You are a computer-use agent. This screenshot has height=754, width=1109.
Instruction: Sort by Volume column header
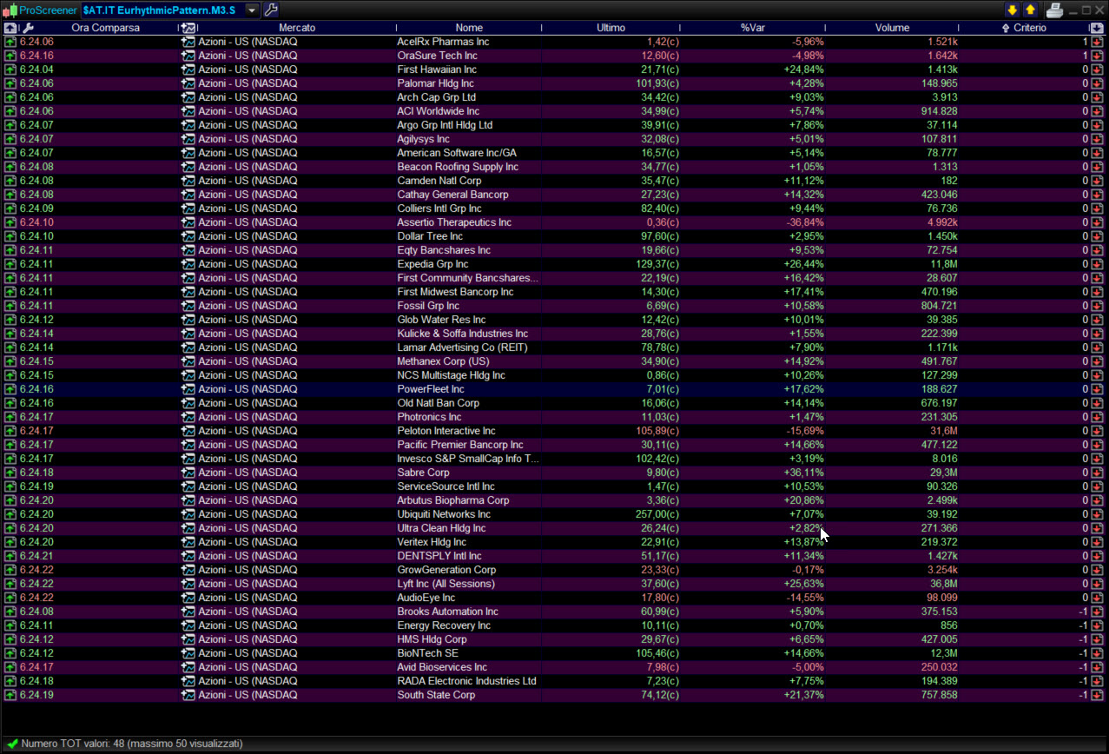point(892,28)
